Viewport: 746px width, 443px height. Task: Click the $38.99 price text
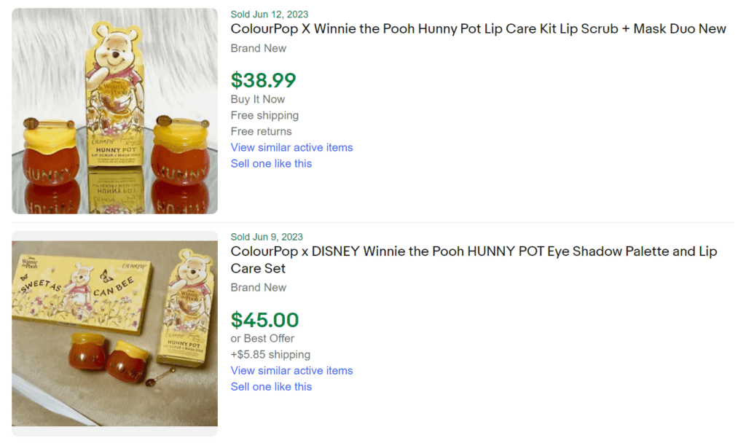tap(264, 80)
